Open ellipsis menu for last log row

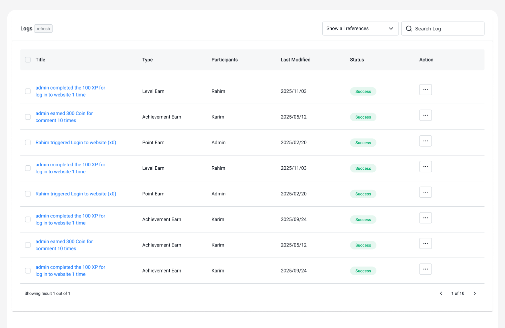(x=425, y=269)
